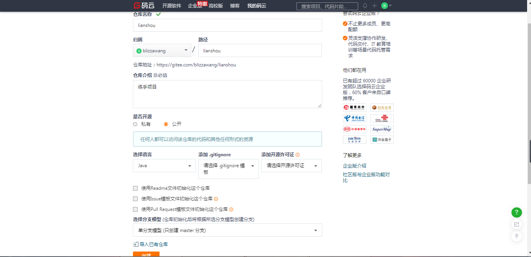The image size is (531, 257).
Task: Click the back-to-top arrow icon
Action: [x=517, y=236]
